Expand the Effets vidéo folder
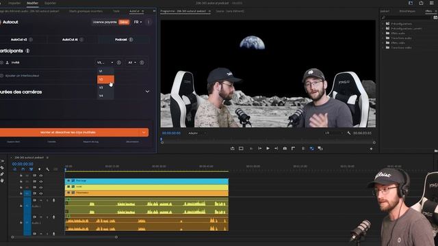This screenshot has height=246, width=438. click(x=383, y=42)
